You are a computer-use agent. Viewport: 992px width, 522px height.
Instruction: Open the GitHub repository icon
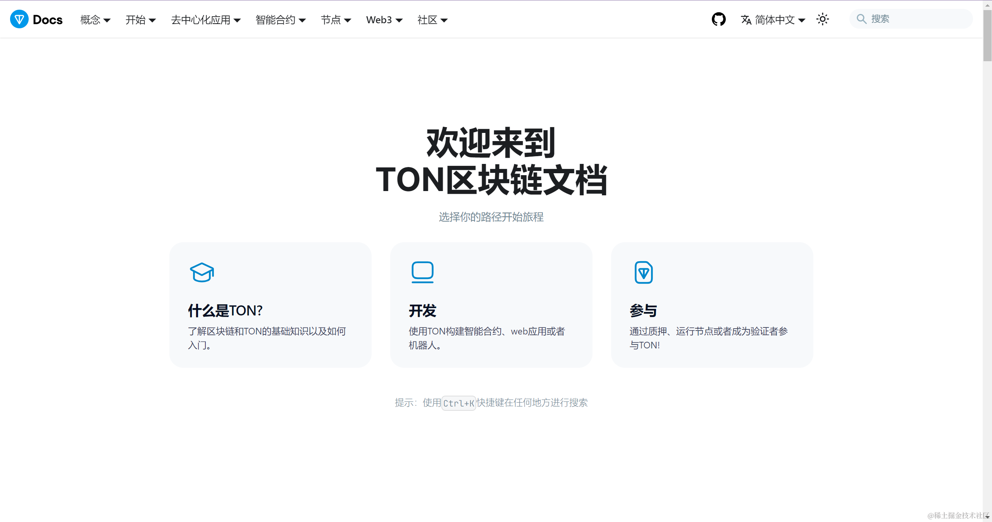[718, 19]
